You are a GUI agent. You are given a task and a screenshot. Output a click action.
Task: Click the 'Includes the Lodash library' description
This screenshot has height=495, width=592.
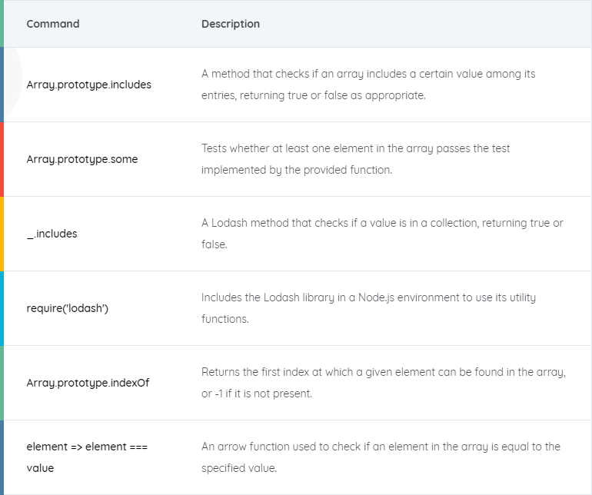coord(368,308)
